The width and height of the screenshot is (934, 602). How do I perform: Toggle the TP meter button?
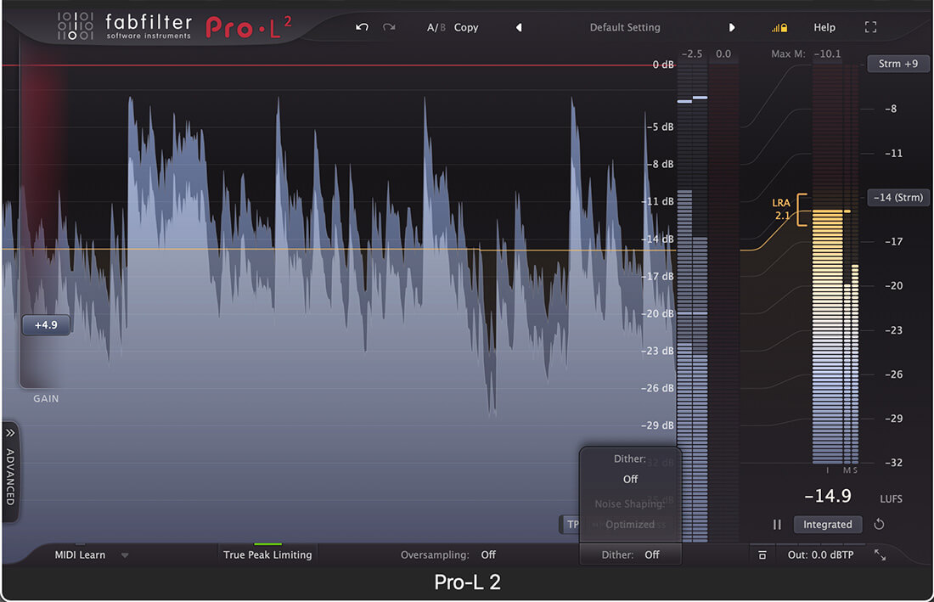click(x=571, y=525)
